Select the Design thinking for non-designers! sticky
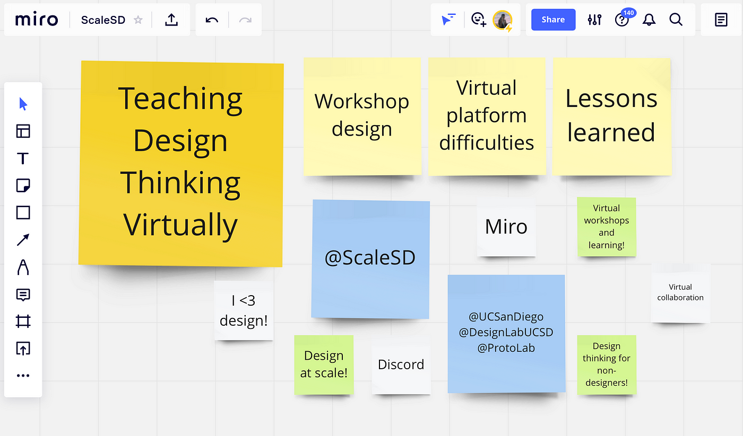Screen dimensions: 743x436 point(607,364)
